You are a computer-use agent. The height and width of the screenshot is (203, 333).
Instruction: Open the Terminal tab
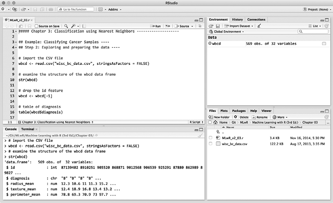28,129
